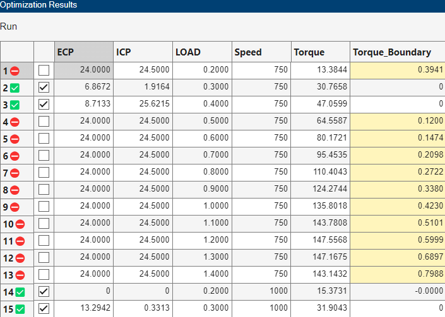Click Torque value 15.3731 in row 14
Screen dimensions: 445x317
(x=332, y=291)
